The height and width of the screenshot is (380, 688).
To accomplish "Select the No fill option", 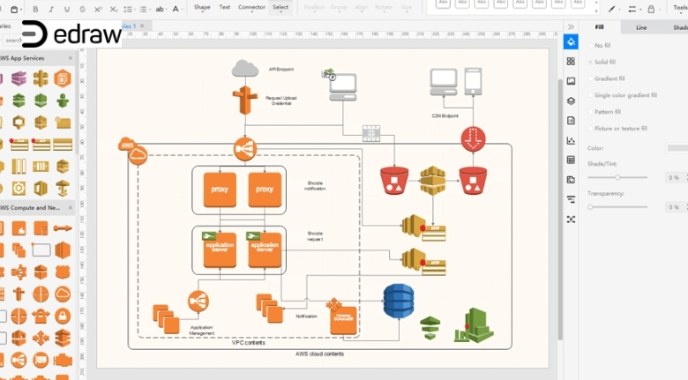I will [600, 45].
